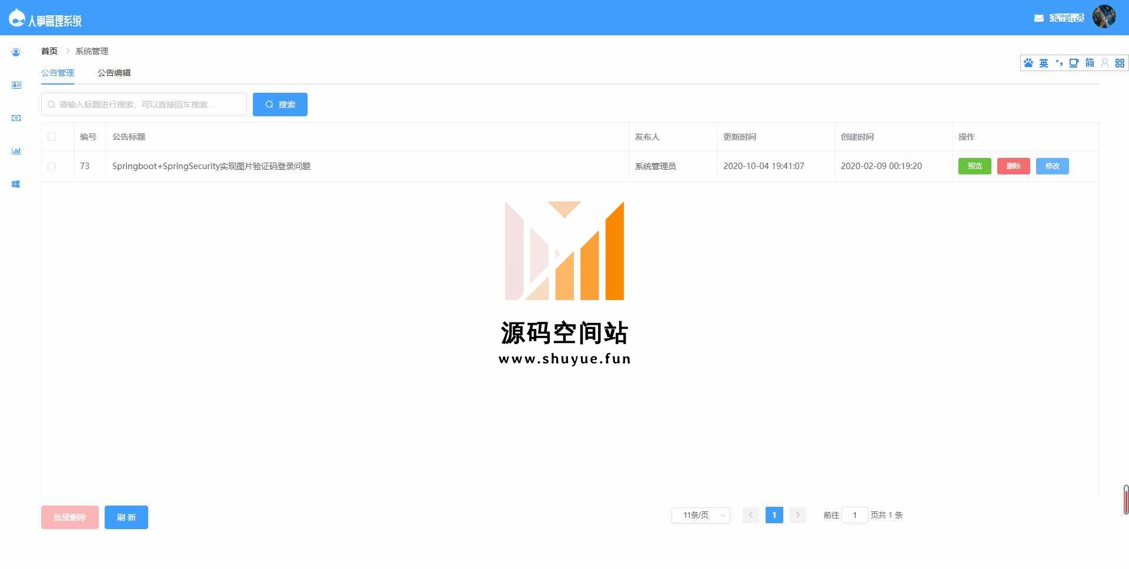The image size is (1129, 569).
Task: Toggle 简 simplified Chinese icon
Action: 1090,63
